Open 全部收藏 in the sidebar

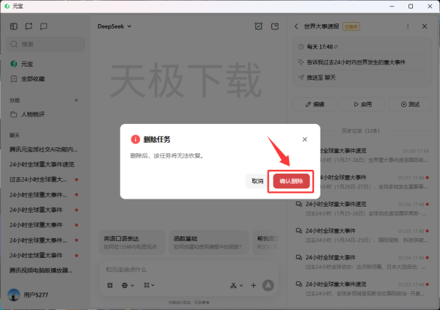(33, 78)
